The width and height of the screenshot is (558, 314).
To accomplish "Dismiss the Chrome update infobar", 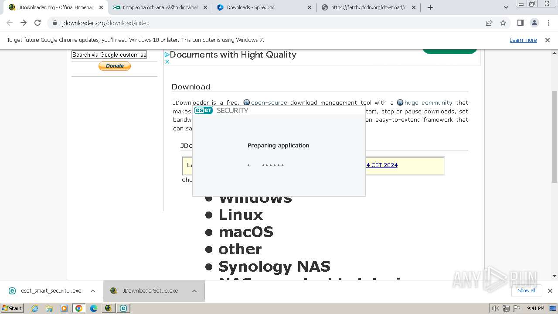I will (548, 40).
